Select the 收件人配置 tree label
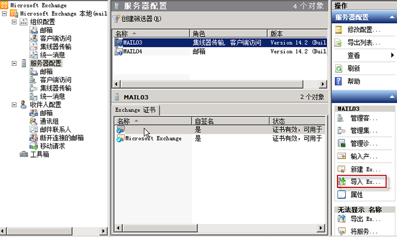Image resolution: width=397 pixels, height=237 pixels. tap(46, 105)
